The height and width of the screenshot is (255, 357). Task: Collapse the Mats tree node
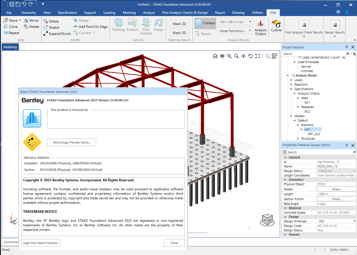tap(298, 98)
